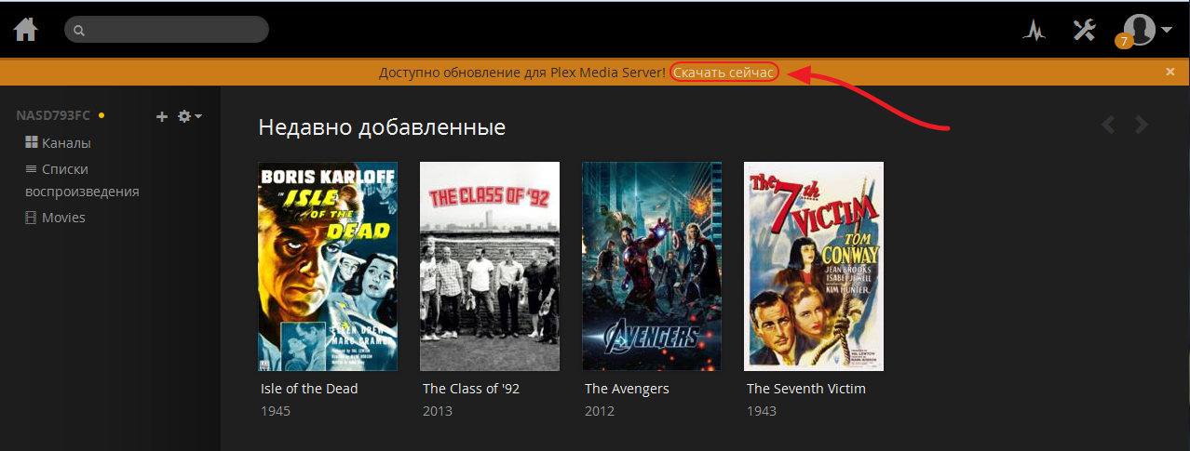Click The Seventh Victim title link
Image resolution: width=1190 pixels, height=451 pixels.
(806, 389)
